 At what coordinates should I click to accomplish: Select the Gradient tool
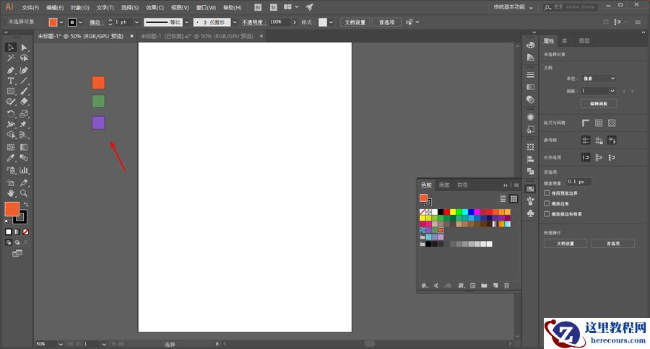[x=24, y=147]
